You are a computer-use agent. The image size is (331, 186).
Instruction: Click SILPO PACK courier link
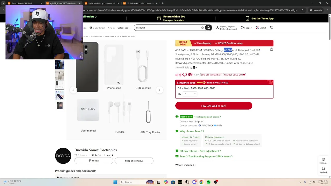(206, 126)
